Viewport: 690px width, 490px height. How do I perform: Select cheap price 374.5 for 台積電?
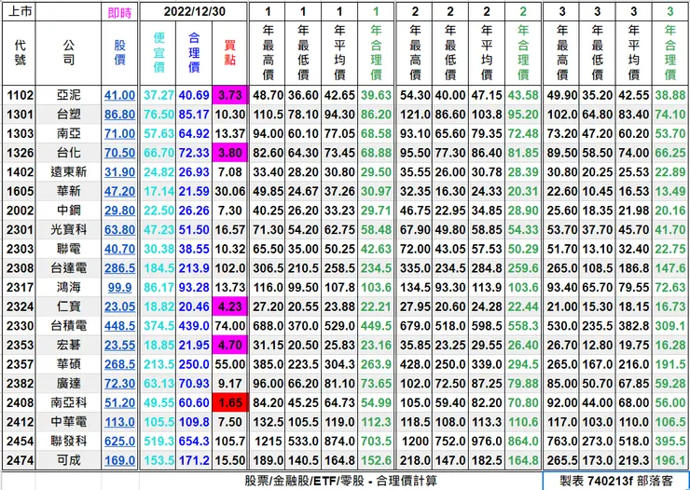pos(159,326)
